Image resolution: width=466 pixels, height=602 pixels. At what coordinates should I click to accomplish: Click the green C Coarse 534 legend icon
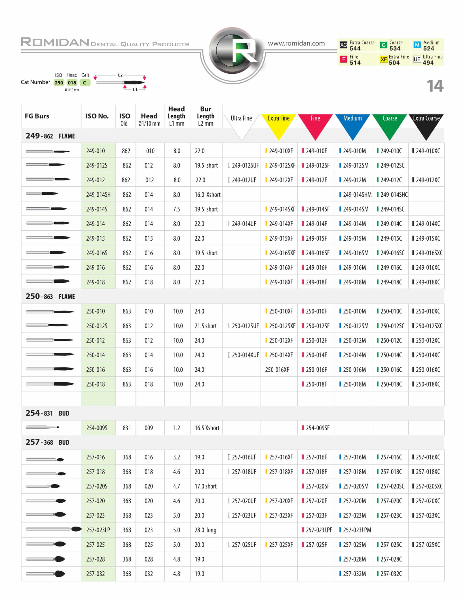point(383,45)
